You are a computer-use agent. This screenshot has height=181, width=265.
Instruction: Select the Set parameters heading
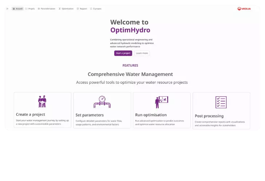(x=90, y=115)
